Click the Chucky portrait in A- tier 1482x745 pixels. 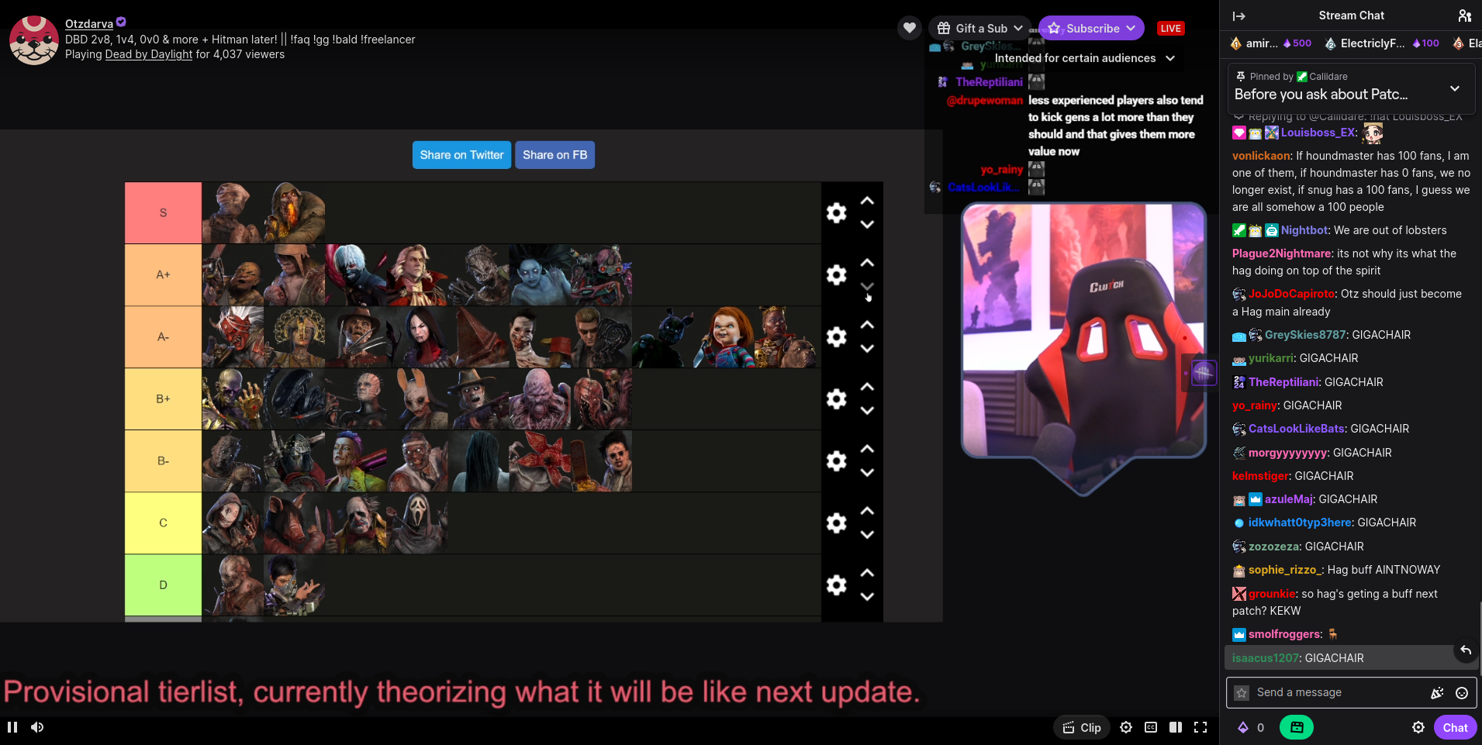point(725,337)
